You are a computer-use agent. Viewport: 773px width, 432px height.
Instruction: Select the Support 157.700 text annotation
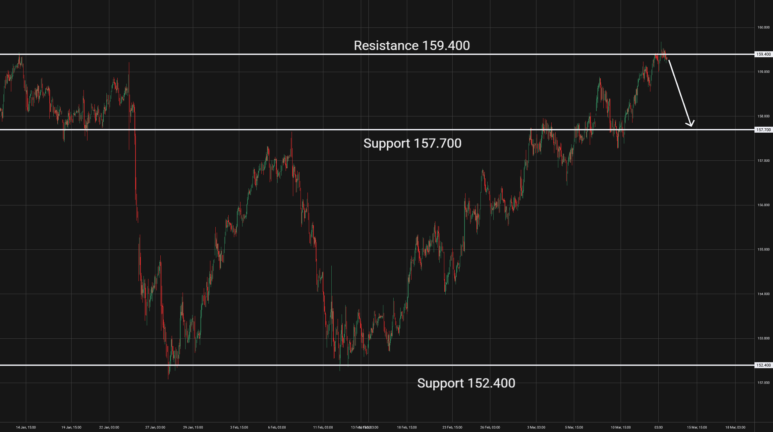412,143
